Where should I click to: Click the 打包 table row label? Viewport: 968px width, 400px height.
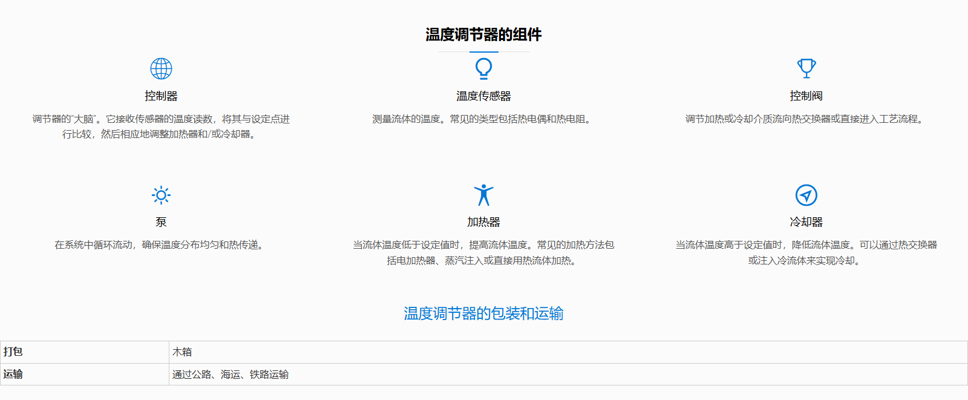13,352
